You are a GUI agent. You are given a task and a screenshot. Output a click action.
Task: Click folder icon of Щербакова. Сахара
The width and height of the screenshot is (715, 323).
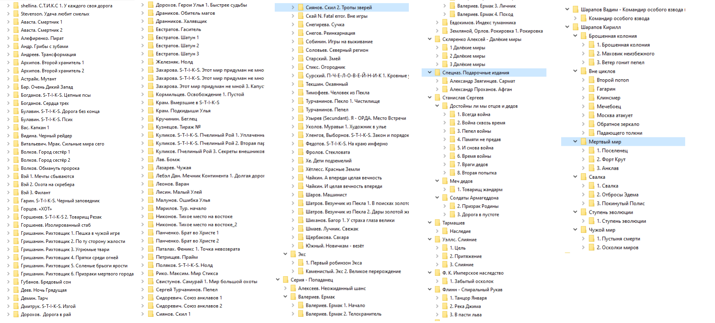pyautogui.click(x=301, y=237)
